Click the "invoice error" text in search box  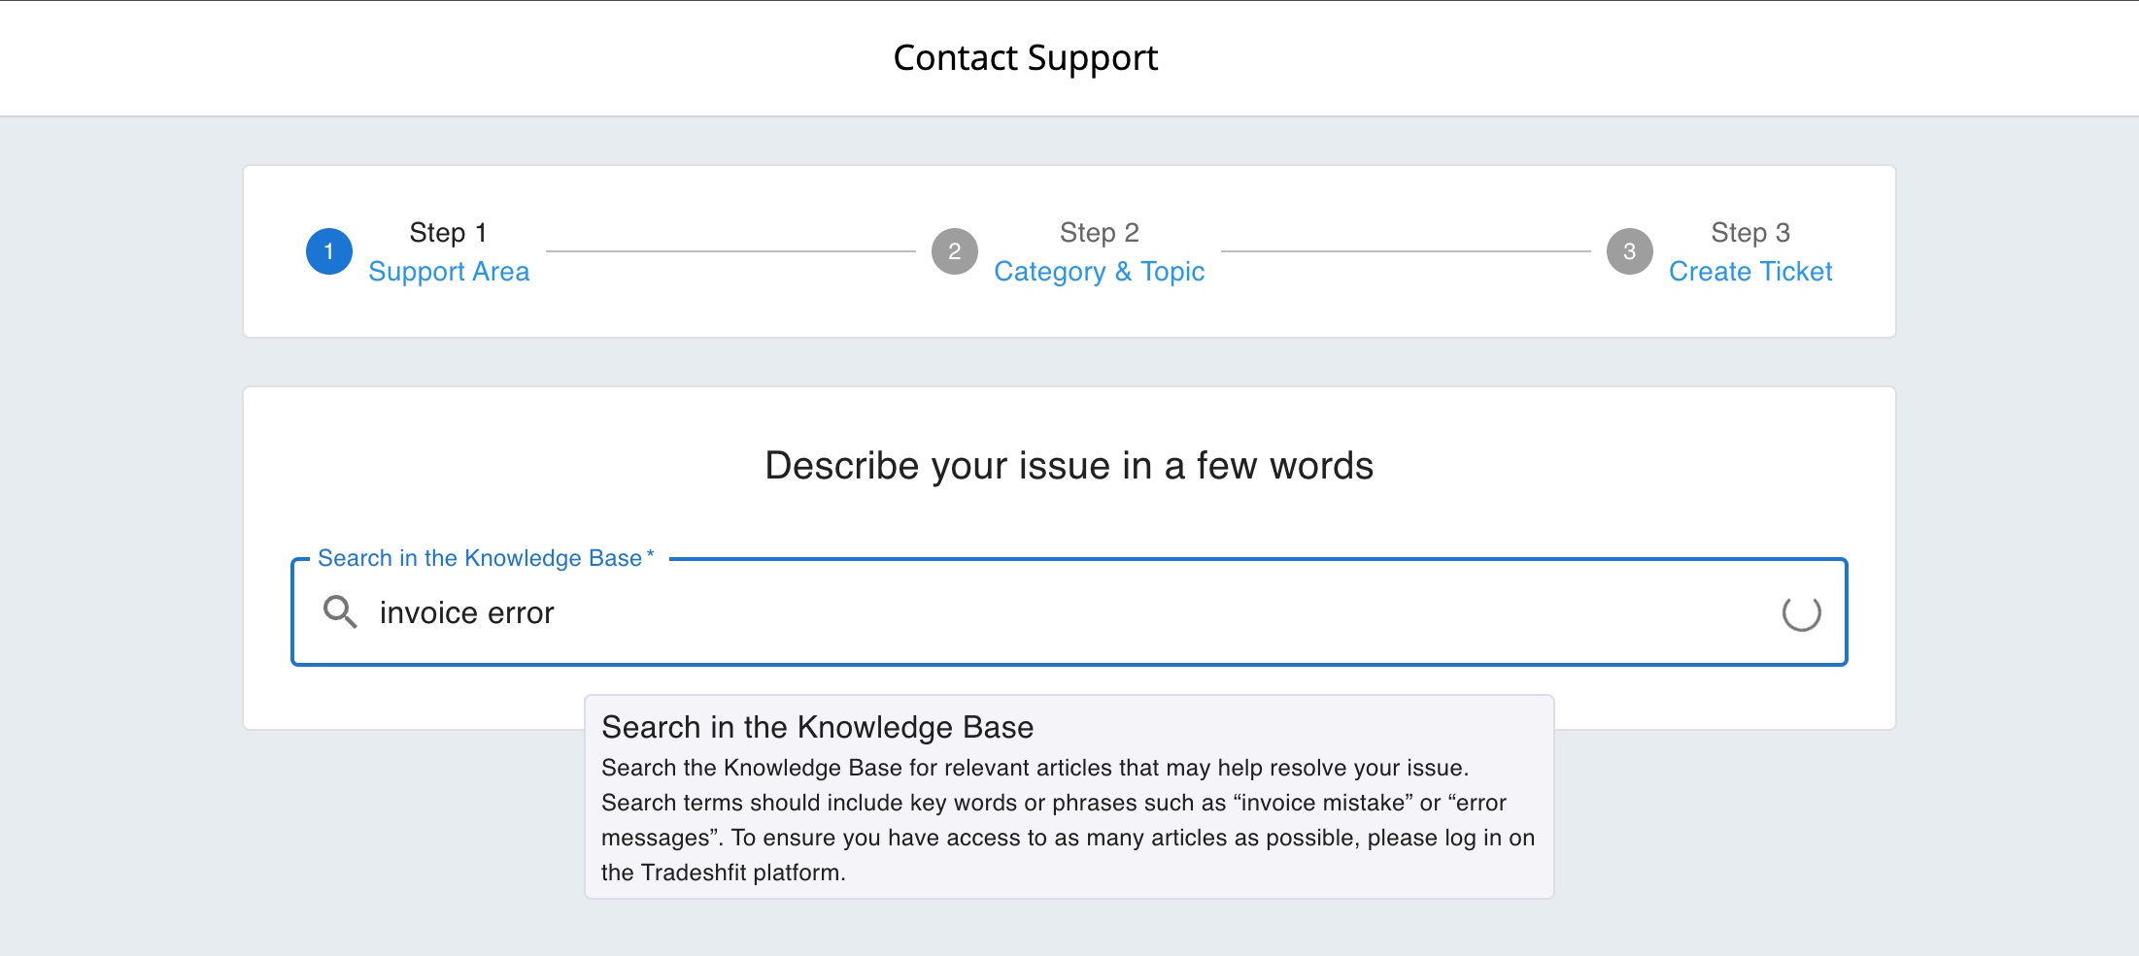click(x=466, y=613)
